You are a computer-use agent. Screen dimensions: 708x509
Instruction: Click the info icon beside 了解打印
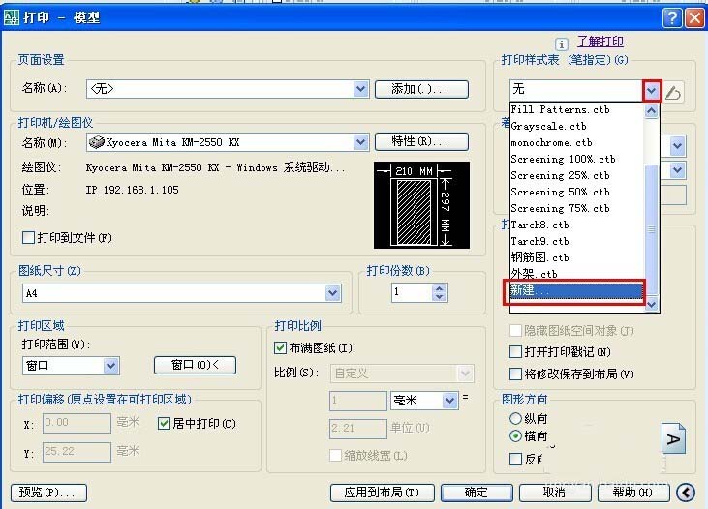[x=561, y=45]
